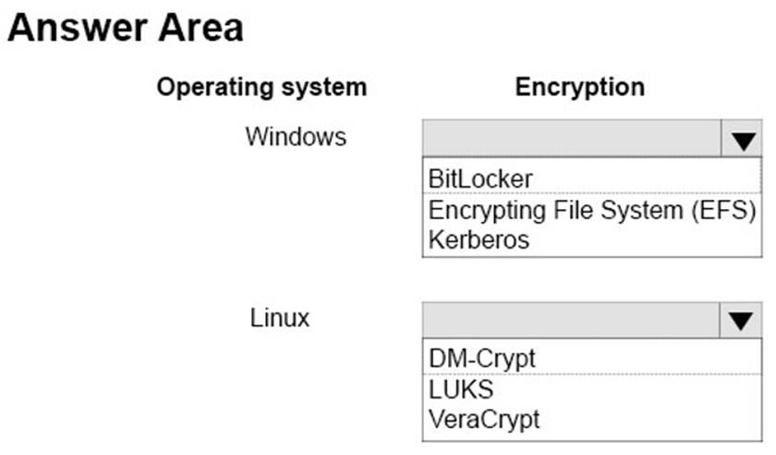
Task: Expand the Linux encryption dropdown arrow
Action: [x=741, y=321]
